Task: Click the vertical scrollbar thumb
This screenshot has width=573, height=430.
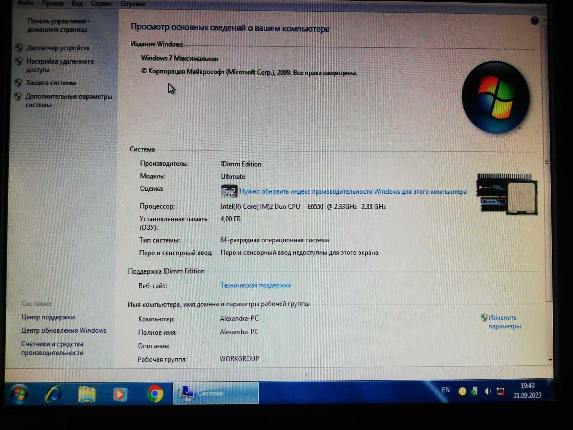Action: pyautogui.click(x=547, y=163)
